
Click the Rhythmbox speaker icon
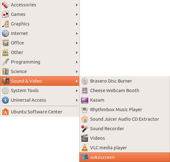pos(85,110)
